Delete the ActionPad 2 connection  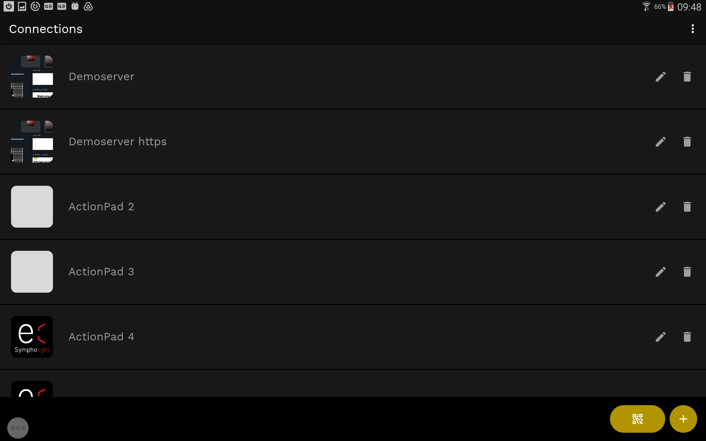(687, 207)
